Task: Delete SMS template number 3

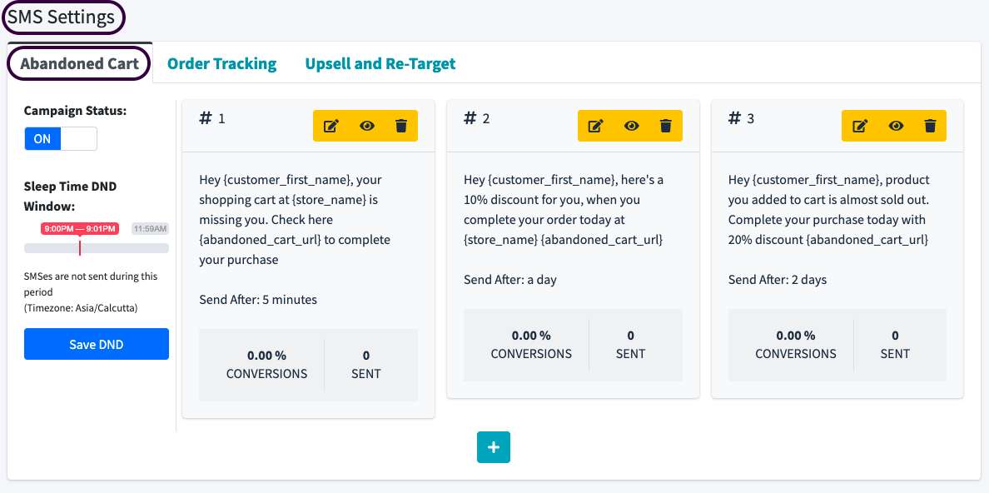Action: click(x=930, y=126)
